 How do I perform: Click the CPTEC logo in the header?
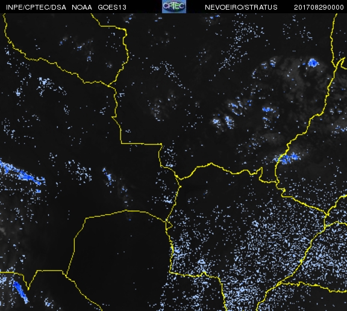(174, 7)
